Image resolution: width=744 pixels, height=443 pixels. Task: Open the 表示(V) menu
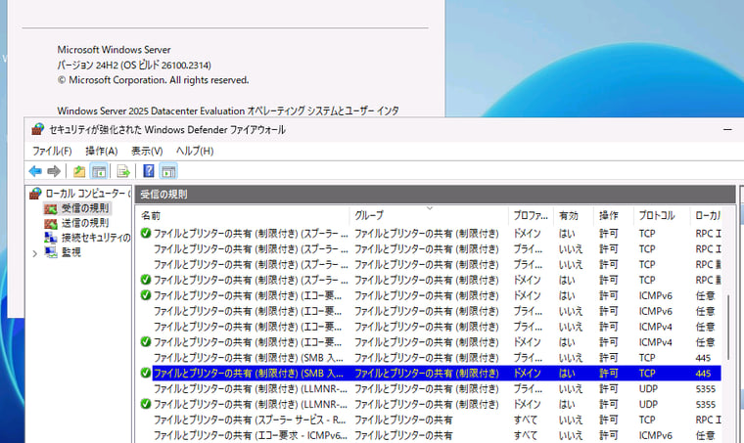click(x=147, y=152)
